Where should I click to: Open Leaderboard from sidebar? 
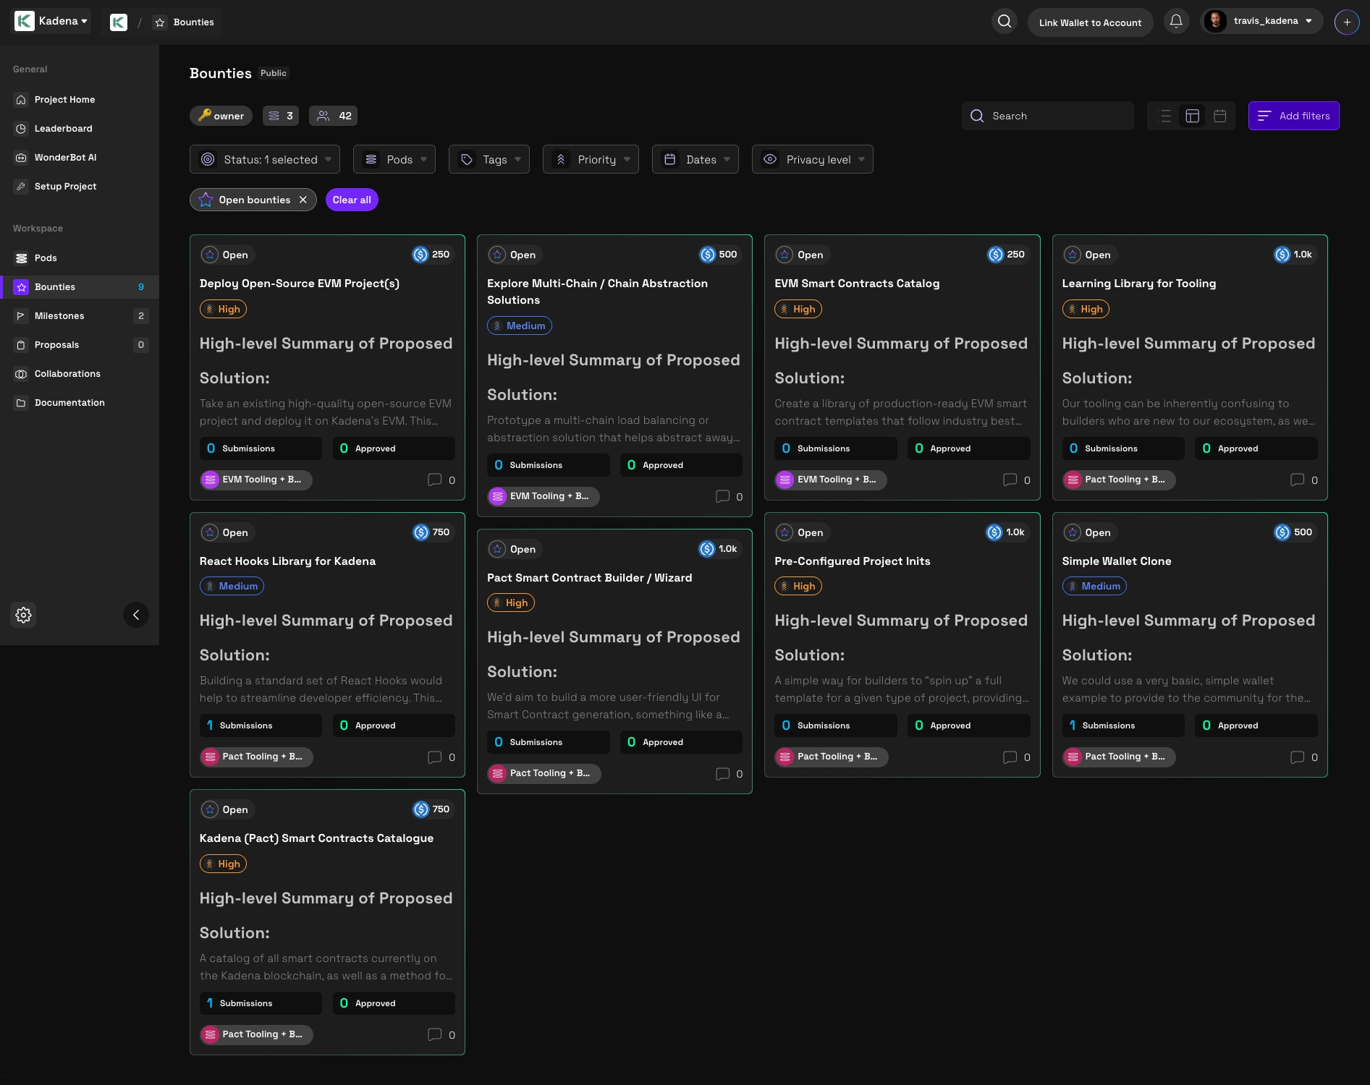(x=80, y=129)
